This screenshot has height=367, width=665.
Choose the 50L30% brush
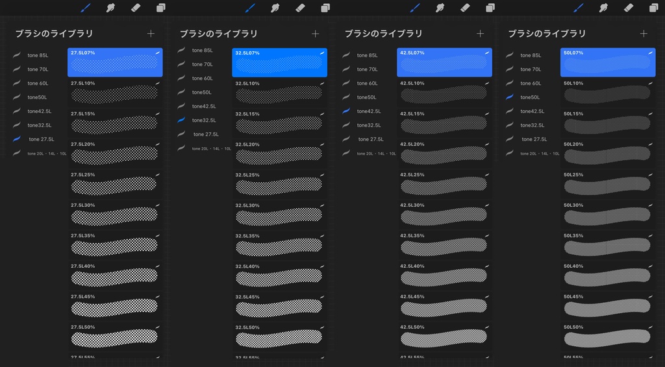[608, 215]
